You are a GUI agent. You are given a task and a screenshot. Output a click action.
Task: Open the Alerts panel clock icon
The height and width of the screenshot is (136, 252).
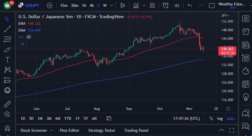[245, 32]
